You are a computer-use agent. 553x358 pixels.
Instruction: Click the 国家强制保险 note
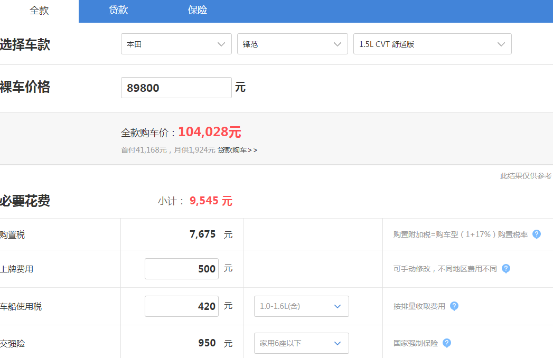(x=416, y=343)
